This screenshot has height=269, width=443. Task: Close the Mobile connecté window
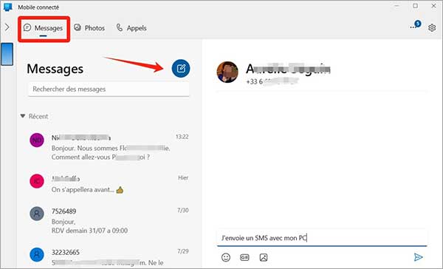click(433, 6)
